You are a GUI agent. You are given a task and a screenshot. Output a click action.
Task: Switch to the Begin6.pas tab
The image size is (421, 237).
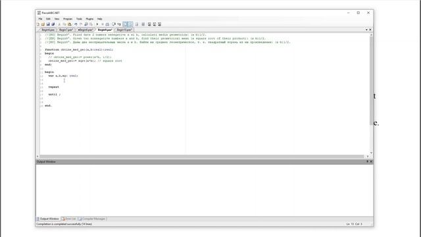(x=48, y=30)
